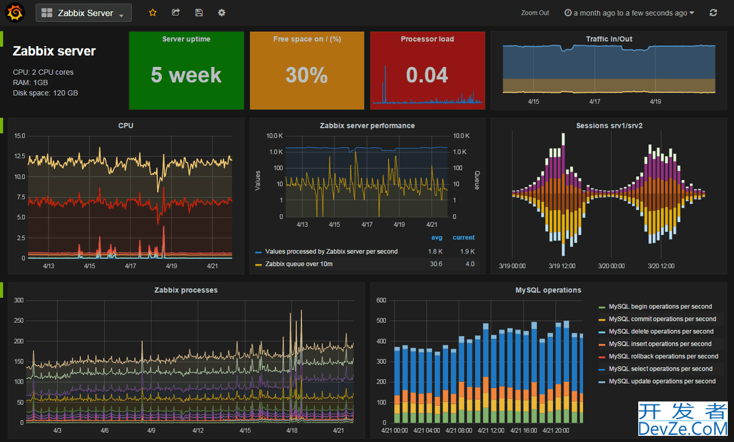The height and width of the screenshot is (442, 734).
Task: Click the blue Values processed legend color swatch
Action: click(258, 252)
